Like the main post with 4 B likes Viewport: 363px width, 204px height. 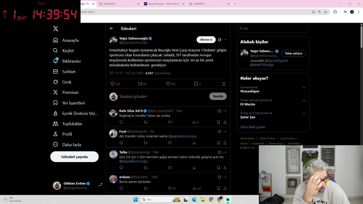[168, 84]
